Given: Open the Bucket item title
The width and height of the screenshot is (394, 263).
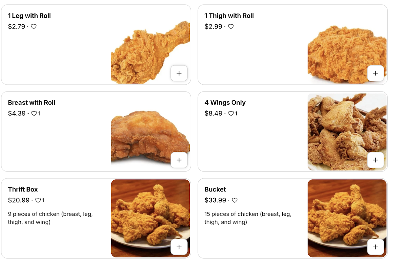Looking at the screenshot, I should pyautogui.click(x=215, y=190).
